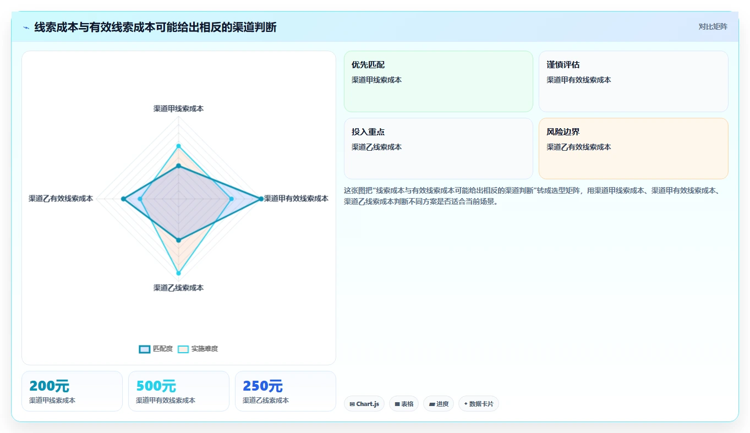Click the 对比矩阵 label in the header

pos(713,26)
